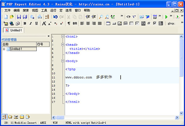Insert paragraph tag ¶ icon
This screenshot has width=185, height=126.
tap(69, 23)
